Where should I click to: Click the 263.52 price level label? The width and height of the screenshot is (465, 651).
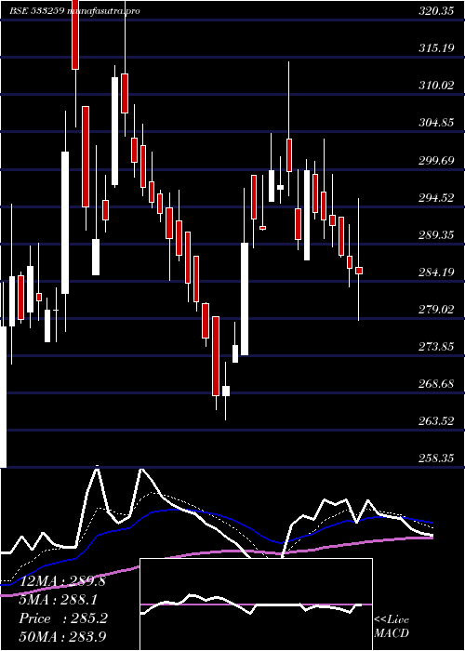[436, 421]
